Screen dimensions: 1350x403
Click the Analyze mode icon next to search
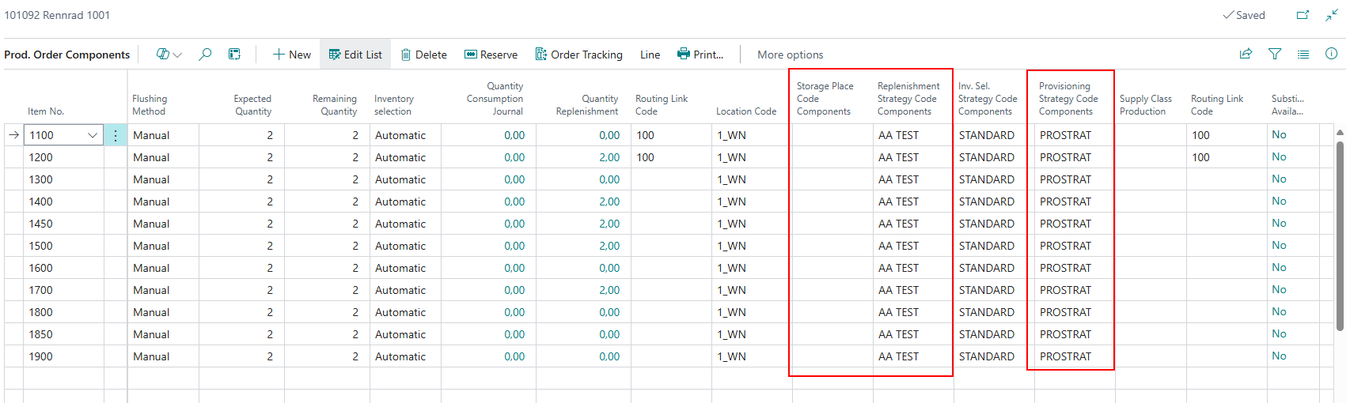tap(234, 55)
